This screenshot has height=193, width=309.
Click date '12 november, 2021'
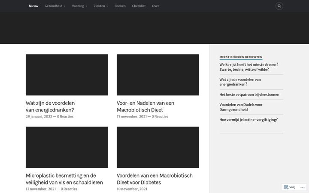[x=41, y=189]
